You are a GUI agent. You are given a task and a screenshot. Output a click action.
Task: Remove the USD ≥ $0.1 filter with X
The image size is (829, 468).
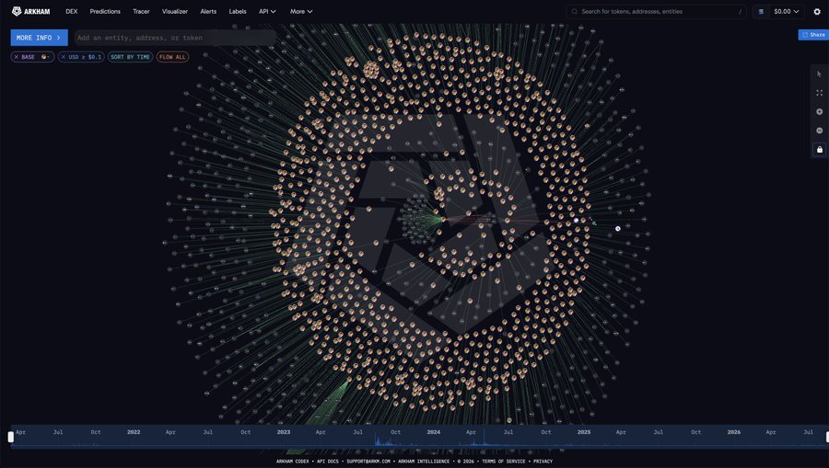click(x=64, y=57)
